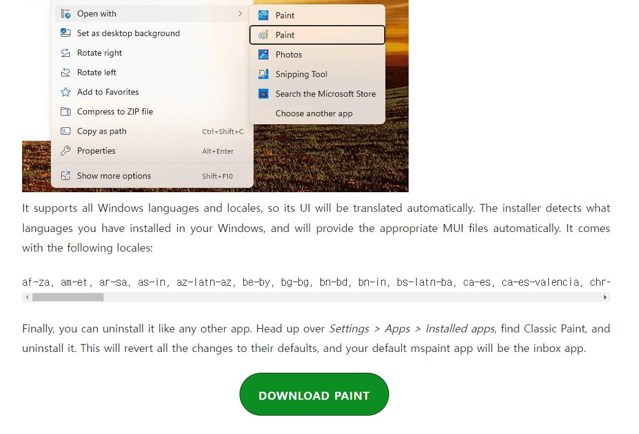Choose Set as desktop background

coord(152,33)
